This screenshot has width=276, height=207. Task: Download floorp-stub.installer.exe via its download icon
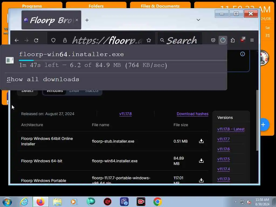(201, 141)
